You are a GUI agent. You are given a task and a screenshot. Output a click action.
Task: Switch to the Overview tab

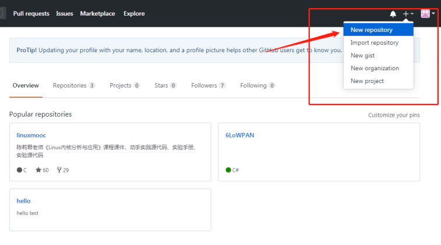pos(26,85)
